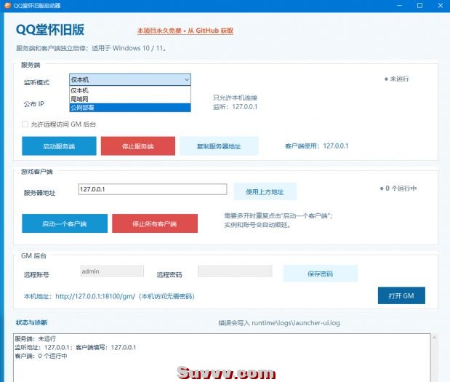The height and width of the screenshot is (382, 450).
Task: Click 使用上方地址 button
Action: click(265, 191)
